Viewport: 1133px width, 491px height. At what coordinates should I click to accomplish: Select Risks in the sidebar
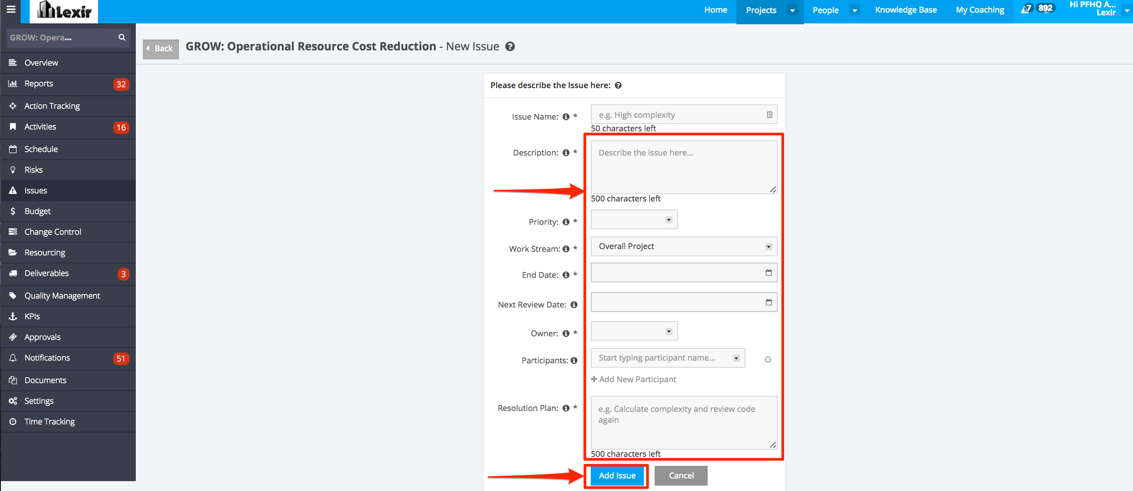(x=34, y=170)
